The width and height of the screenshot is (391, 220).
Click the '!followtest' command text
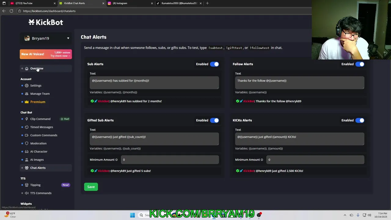[x=260, y=48]
